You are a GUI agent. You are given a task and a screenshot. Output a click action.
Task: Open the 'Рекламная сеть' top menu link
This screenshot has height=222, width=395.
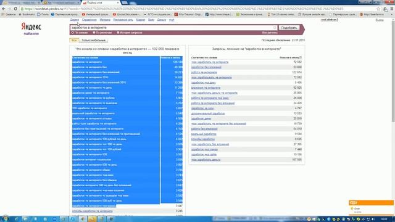click(123, 20)
